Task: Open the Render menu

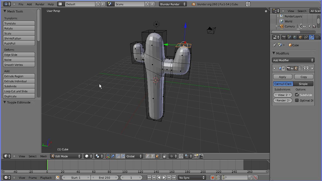Action: click(40, 4)
